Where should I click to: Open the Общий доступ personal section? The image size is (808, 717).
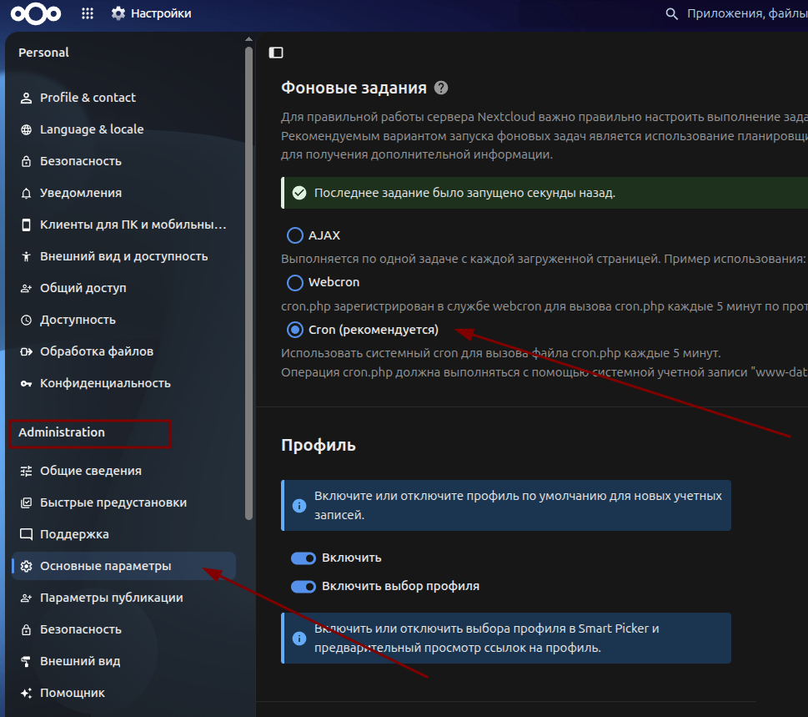pos(123,288)
